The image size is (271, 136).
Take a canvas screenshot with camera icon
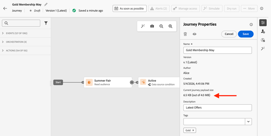(x=152, y=26)
